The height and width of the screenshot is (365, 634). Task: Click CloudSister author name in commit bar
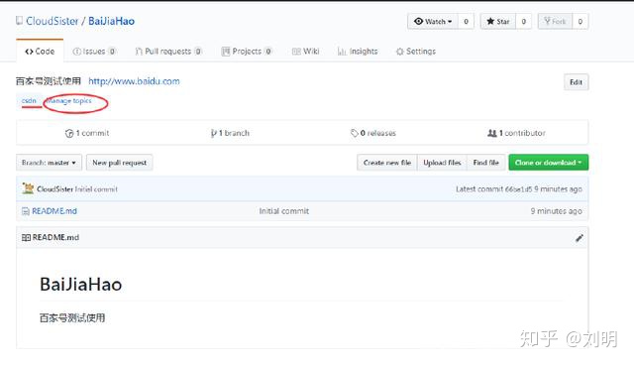tap(54, 189)
